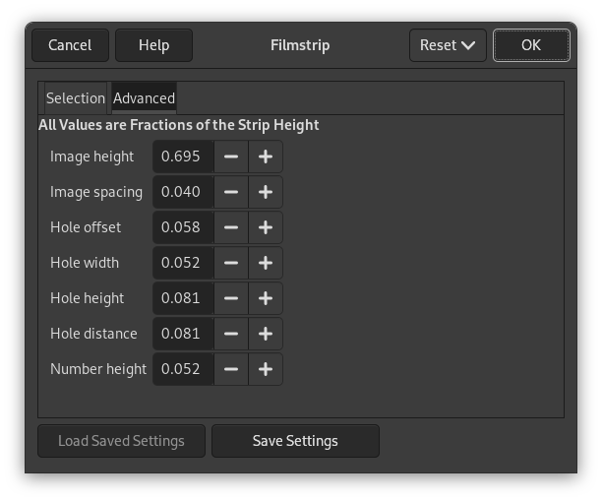
Task: Select the Advanced tab
Action: point(144,98)
